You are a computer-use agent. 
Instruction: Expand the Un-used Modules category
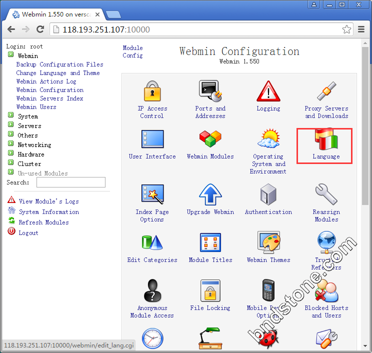[10, 172]
